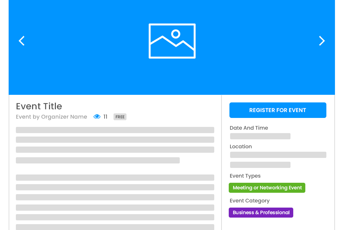The height and width of the screenshot is (230, 345).
Task: Select the image placeholder icon in the banner
Action: tap(172, 41)
